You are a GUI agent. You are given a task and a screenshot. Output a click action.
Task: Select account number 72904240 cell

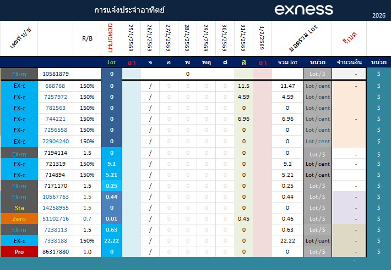pos(56,141)
